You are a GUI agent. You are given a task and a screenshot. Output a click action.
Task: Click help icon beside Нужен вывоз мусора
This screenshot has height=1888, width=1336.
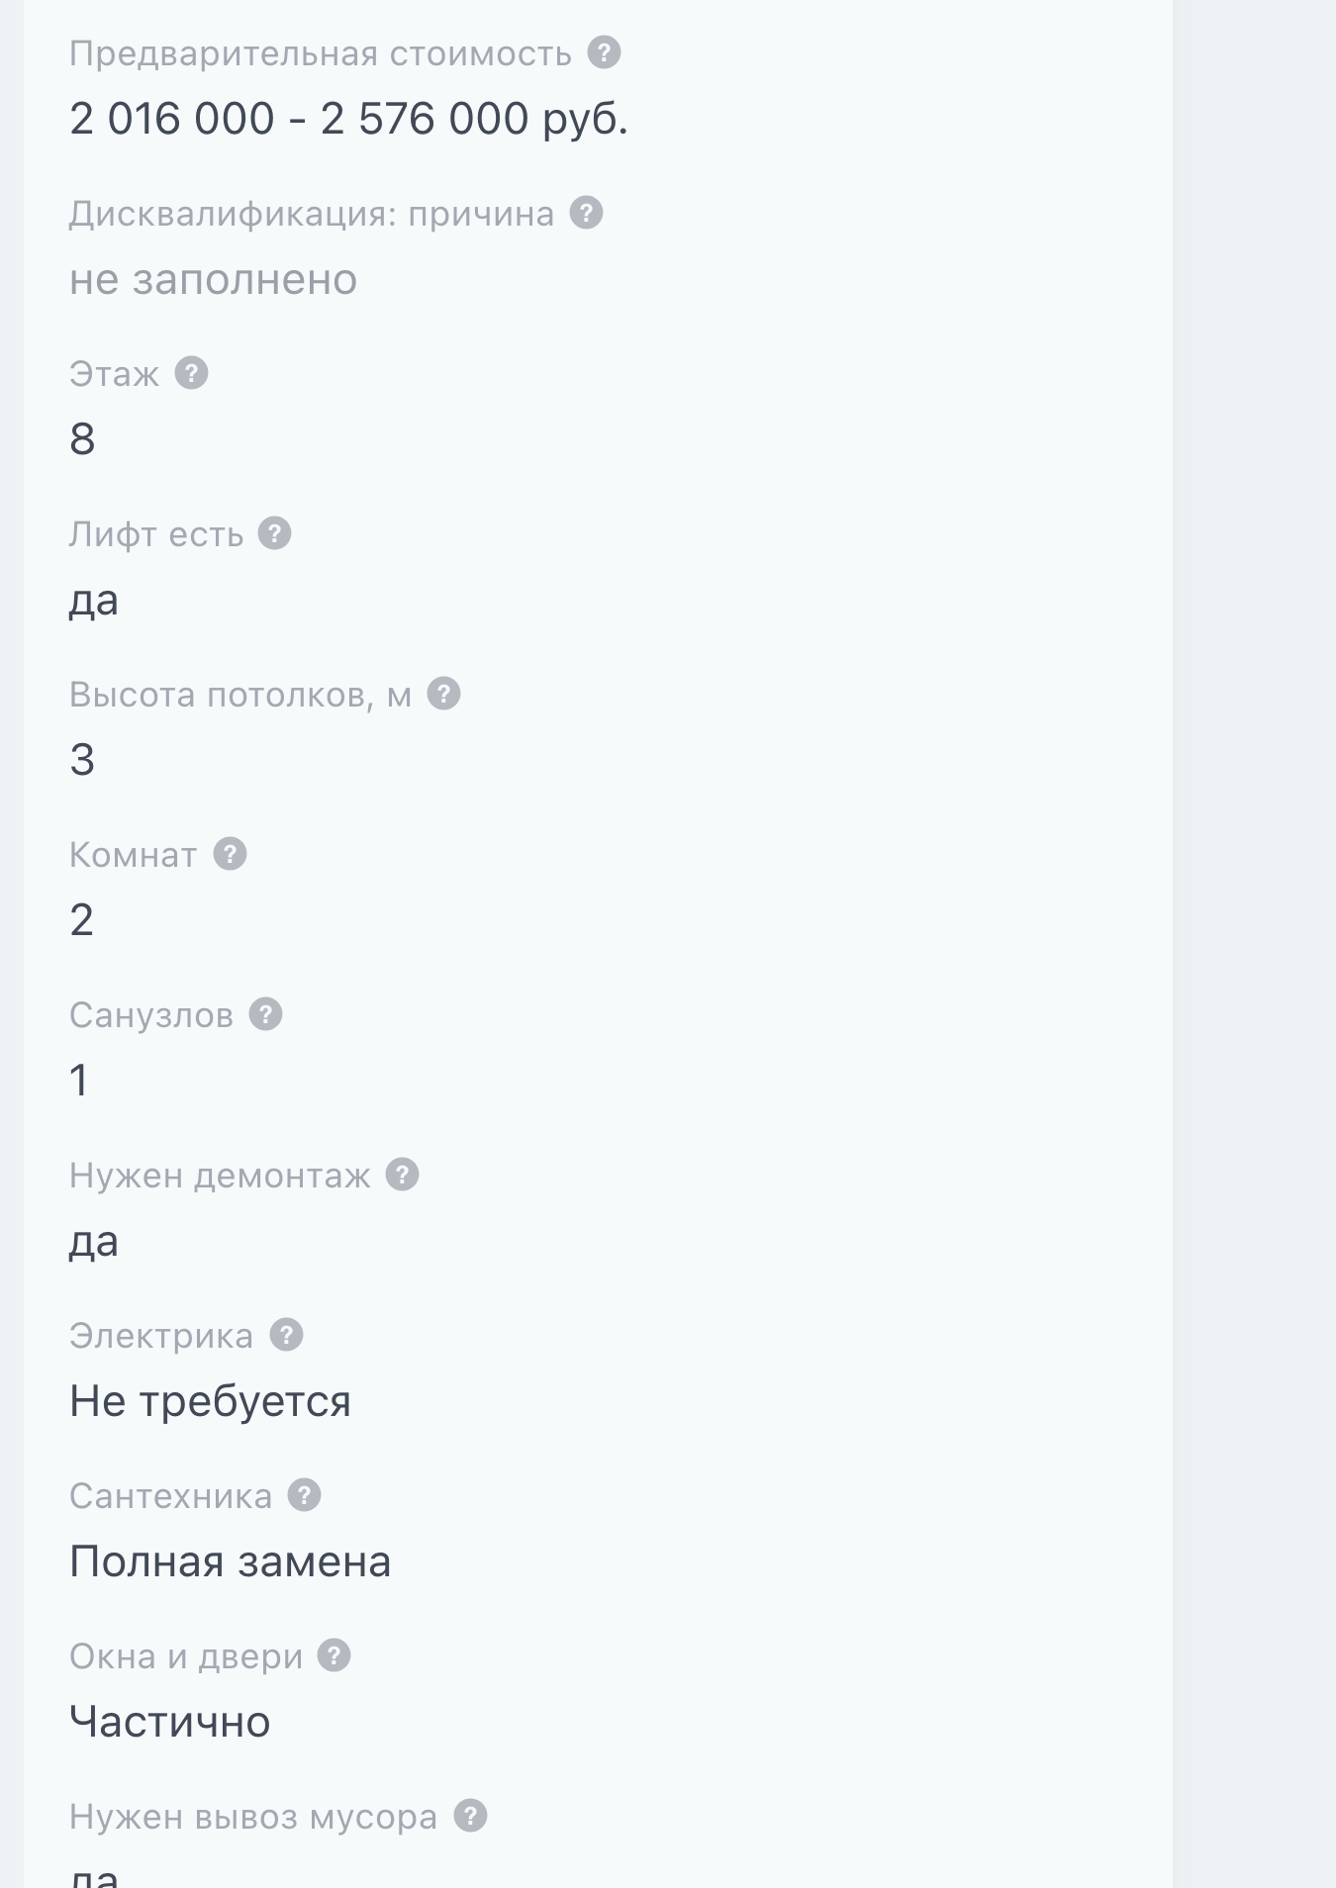[470, 1816]
